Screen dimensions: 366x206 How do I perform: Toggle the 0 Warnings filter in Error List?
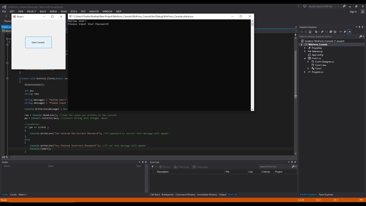181,167
